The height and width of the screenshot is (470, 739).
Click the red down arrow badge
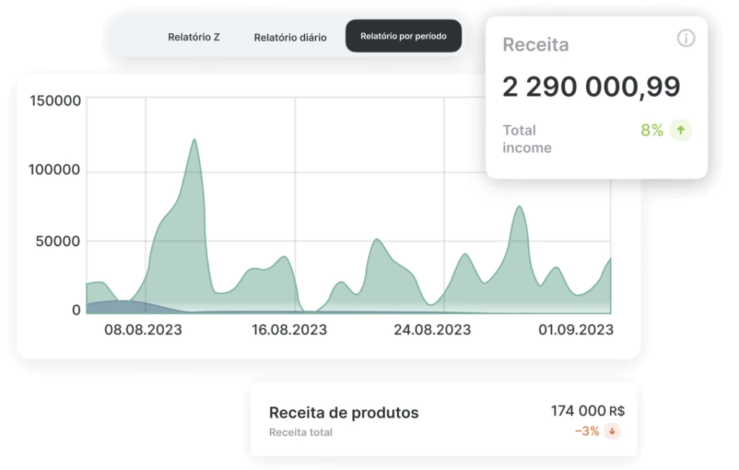click(x=612, y=432)
